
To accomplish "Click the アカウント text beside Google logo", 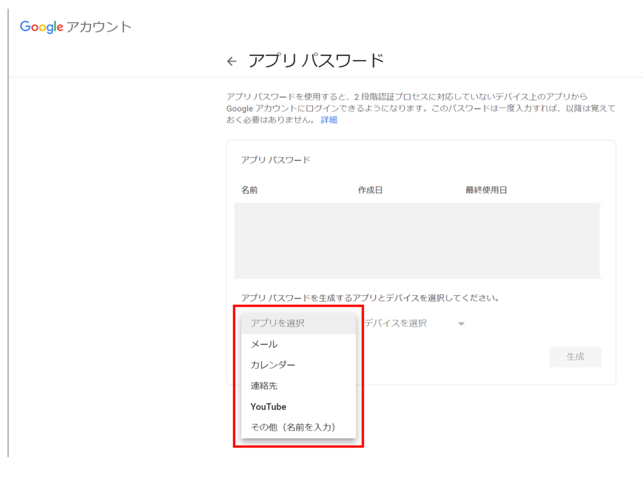I will coord(99,27).
